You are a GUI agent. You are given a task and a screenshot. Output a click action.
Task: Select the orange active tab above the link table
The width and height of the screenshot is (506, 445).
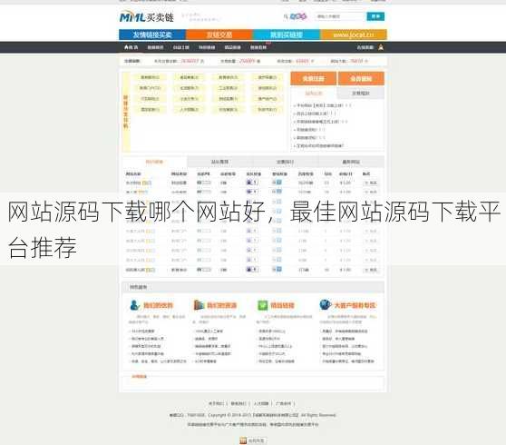click(154, 162)
